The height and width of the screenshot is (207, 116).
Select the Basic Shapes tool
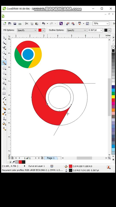[x=4, y=83]
